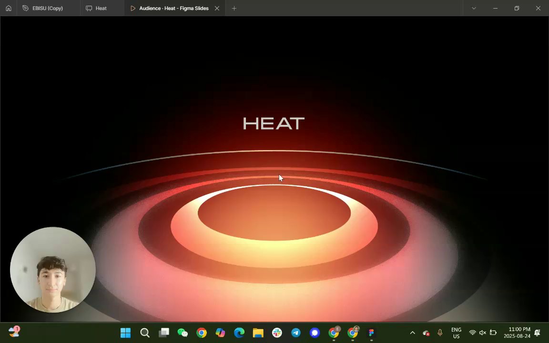
Task: Open WeChat from the taskbar
Action: pyautogui.click(x=183, y=333)
